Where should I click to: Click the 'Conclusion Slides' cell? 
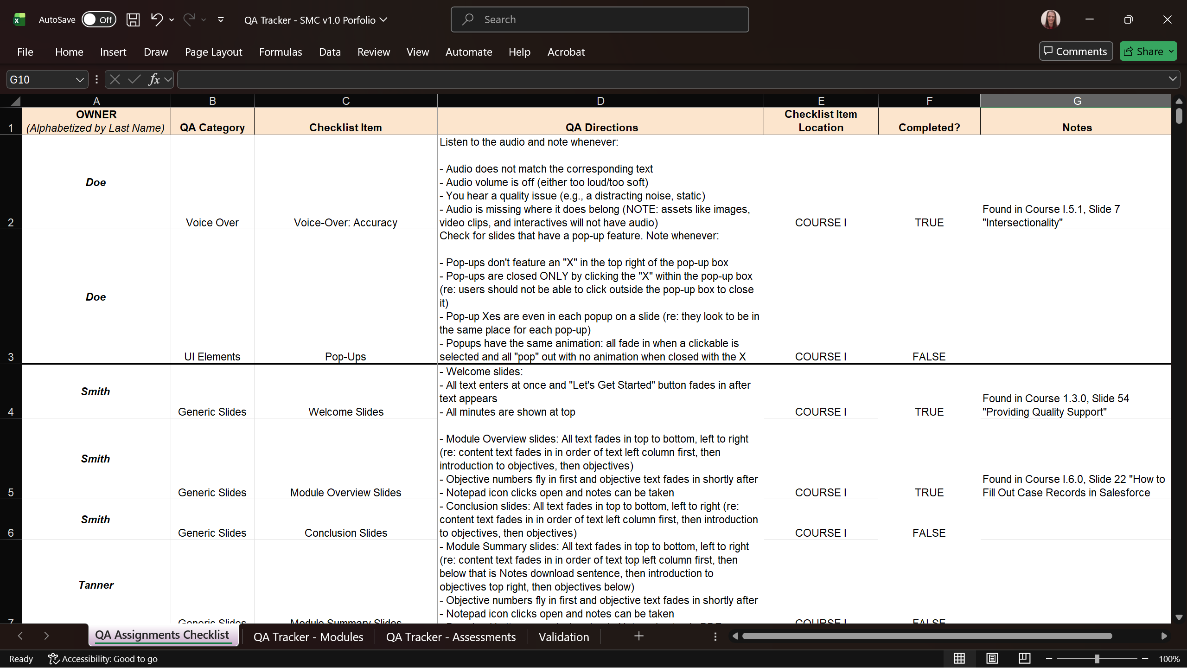click(345, 519)
